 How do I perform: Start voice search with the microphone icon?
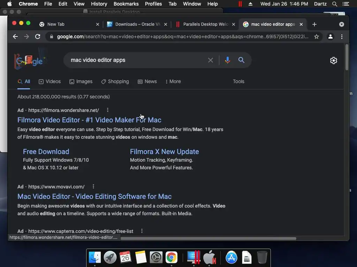(x=227, y=60)
